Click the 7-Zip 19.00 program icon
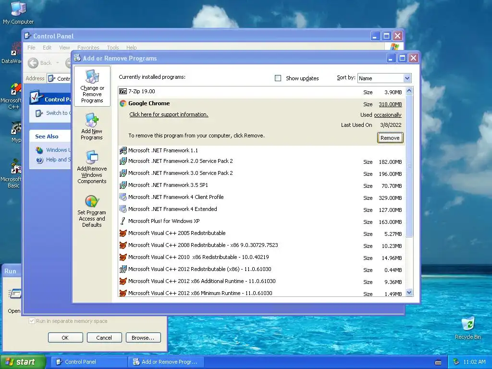This screenshot has height=369, width=492. click(123, 91)
